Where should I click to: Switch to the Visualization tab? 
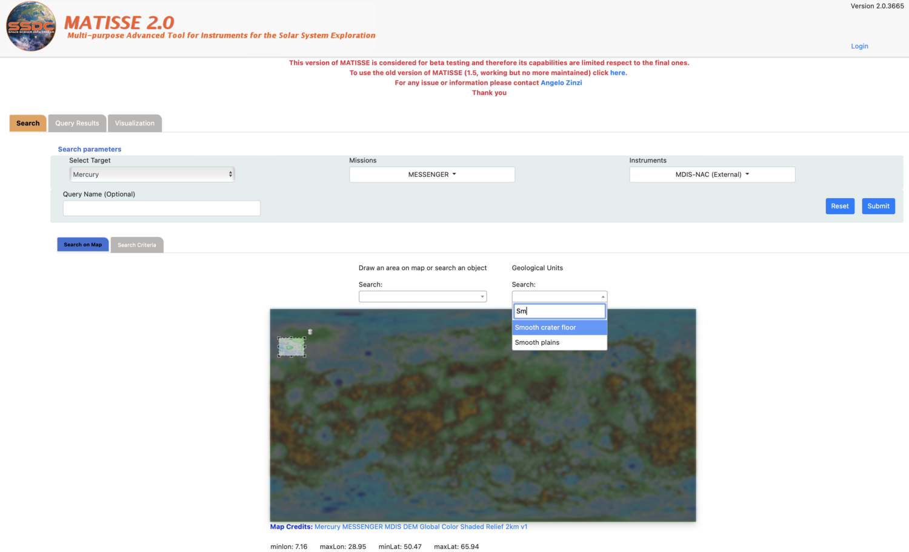pos(135,123)
